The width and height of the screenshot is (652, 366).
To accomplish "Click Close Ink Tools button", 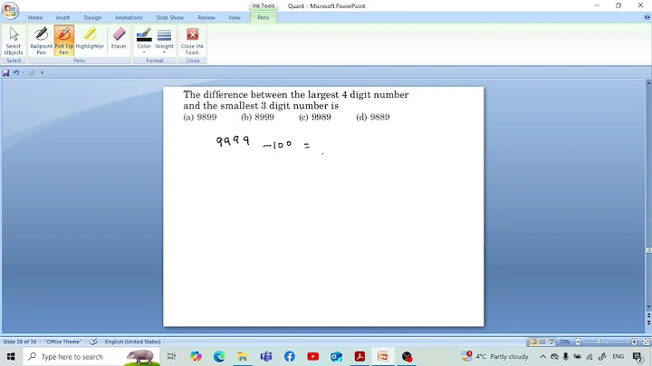I will (192, 41).
